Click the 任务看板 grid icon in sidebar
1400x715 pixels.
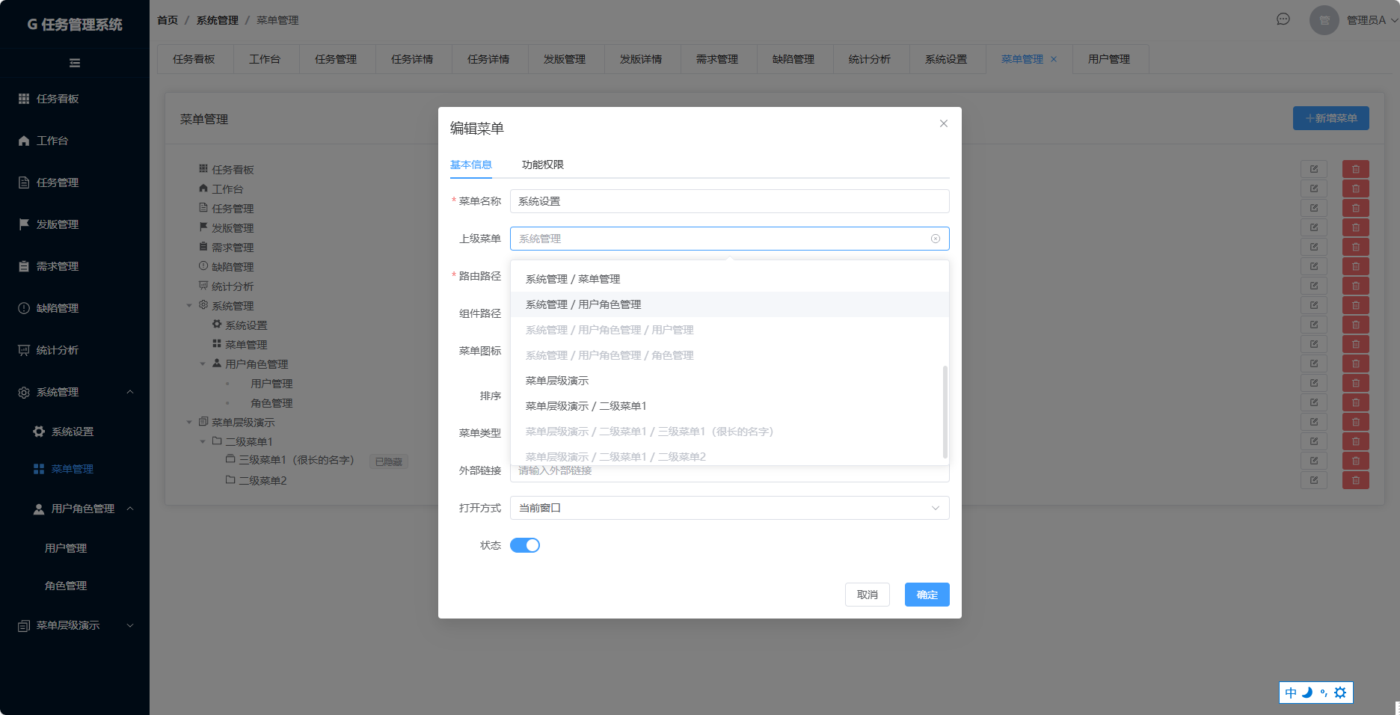coord(24,99)
